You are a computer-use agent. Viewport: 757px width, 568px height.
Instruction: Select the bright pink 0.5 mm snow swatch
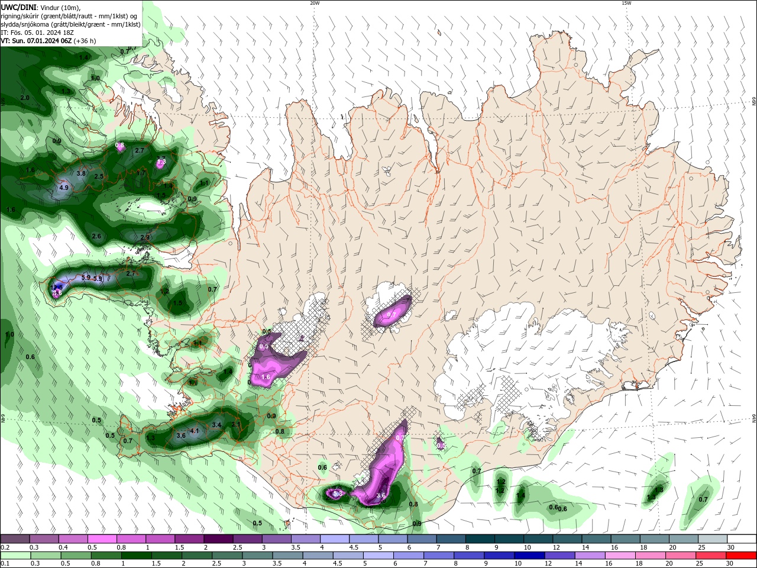point(103,539)
